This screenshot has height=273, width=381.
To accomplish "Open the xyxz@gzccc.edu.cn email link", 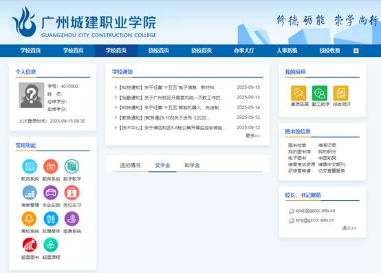I will [x=315, y=210].
